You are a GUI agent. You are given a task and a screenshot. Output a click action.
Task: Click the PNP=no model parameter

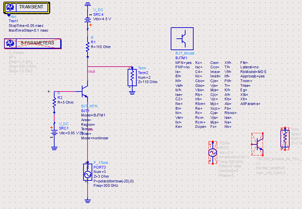(x=182, y=67)
